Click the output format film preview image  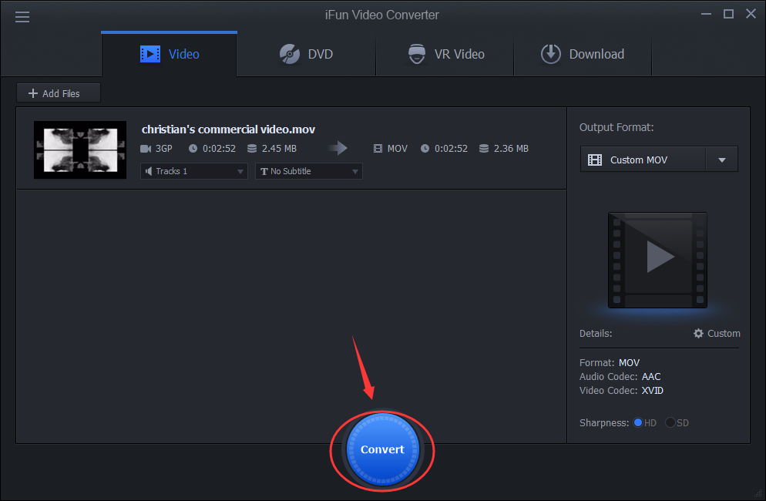tap(657, 260)
